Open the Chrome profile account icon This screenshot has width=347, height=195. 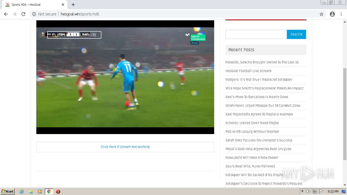coord(332,14)
